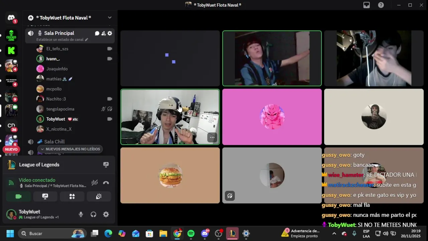The height and width of the screenshot is (241, 428).
Task: Click the ESP LAA language indicator
Action: (366, 233)
